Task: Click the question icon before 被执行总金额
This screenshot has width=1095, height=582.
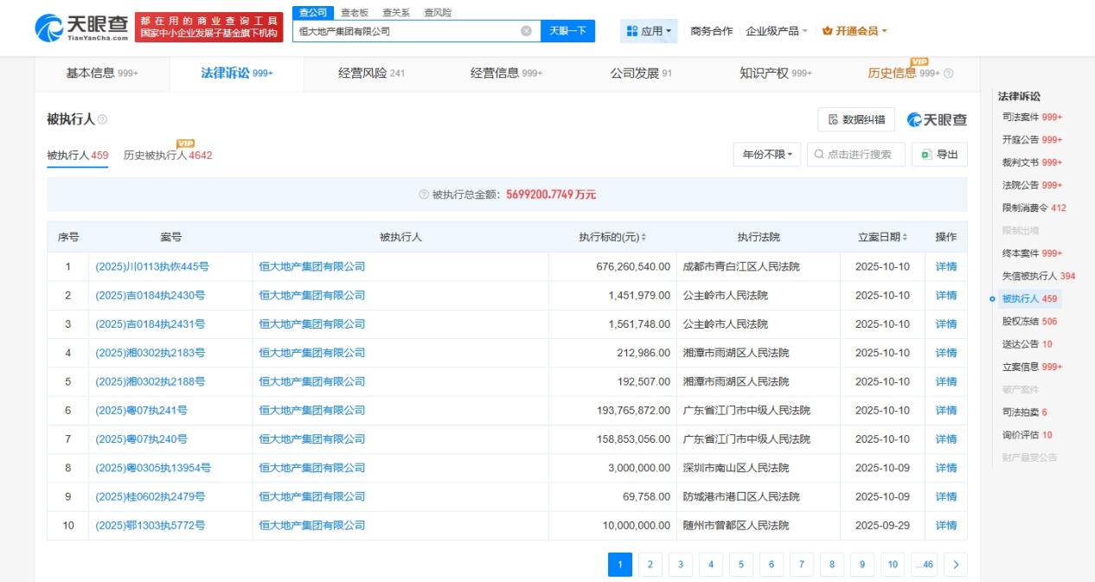Action: 424,195
